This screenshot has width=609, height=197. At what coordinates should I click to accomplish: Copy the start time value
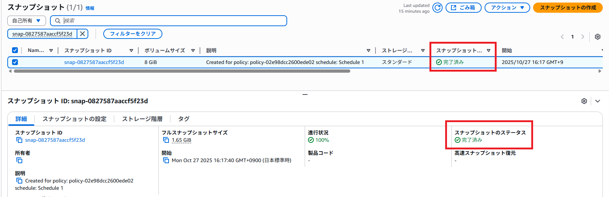point(166,160)
